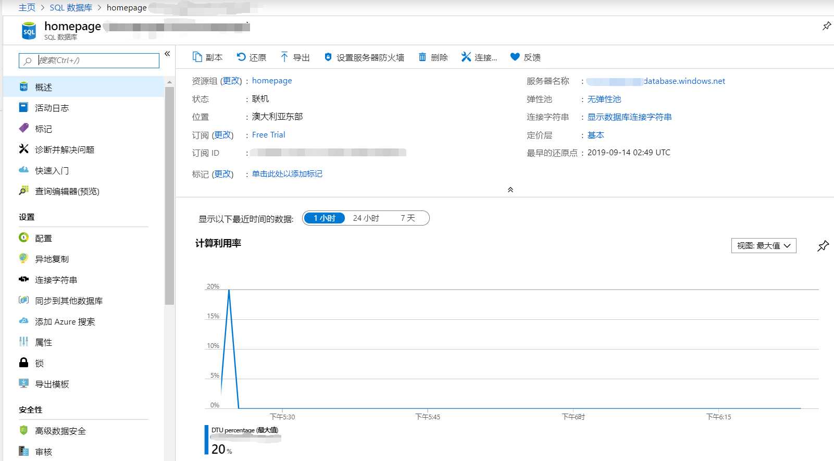Pin the homepage blade using top pin icon
Viewport: 834px width, 461px height.
[826, 26]
